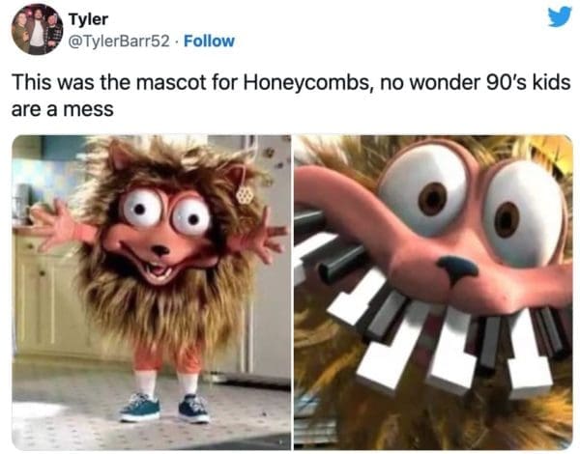Viewport: 580px width, 454px height.
Task: Click the dark nose in the close-up photo
Action: coord(457,269)
